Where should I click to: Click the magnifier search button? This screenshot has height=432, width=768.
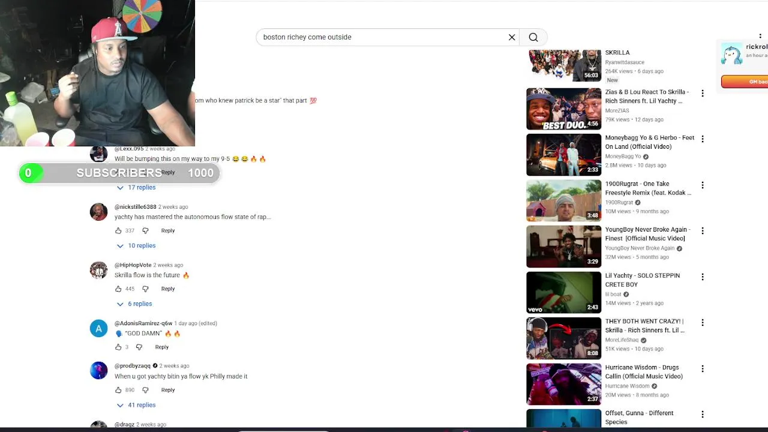(x=533, y=37)
